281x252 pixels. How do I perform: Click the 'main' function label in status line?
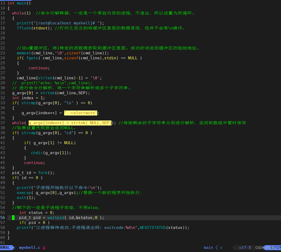coord(208,248)
